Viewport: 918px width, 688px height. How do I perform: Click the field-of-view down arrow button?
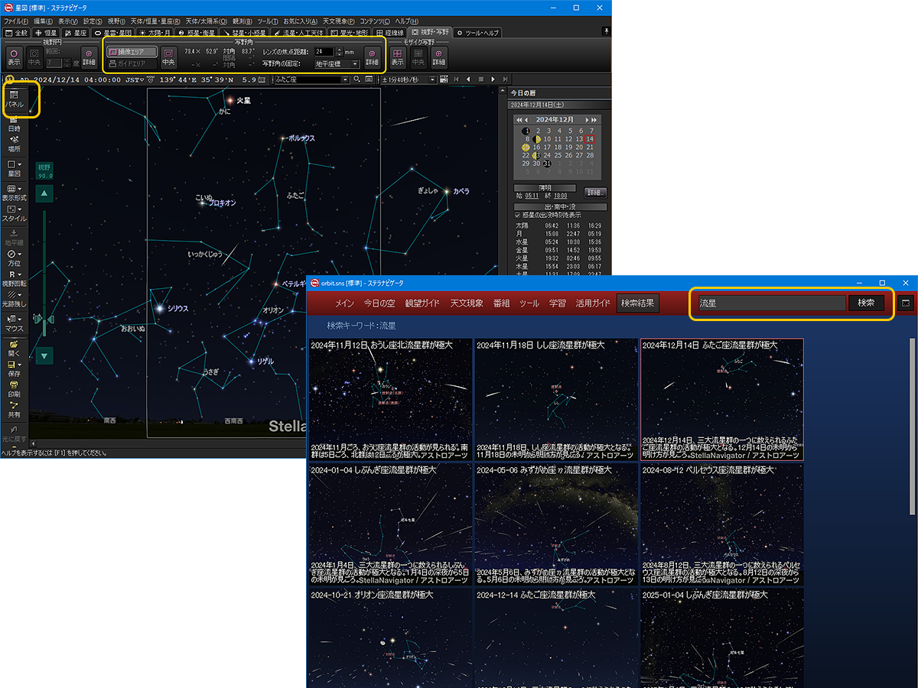(44, 355)
